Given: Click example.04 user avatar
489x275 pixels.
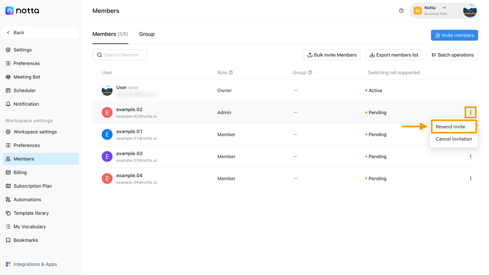Looking at the screenshot, I should click(x=107, y=179).
